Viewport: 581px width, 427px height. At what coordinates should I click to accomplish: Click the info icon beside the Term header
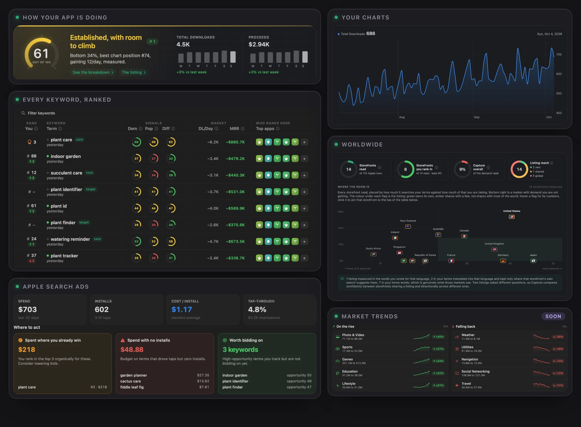click(x=60, y=129)
